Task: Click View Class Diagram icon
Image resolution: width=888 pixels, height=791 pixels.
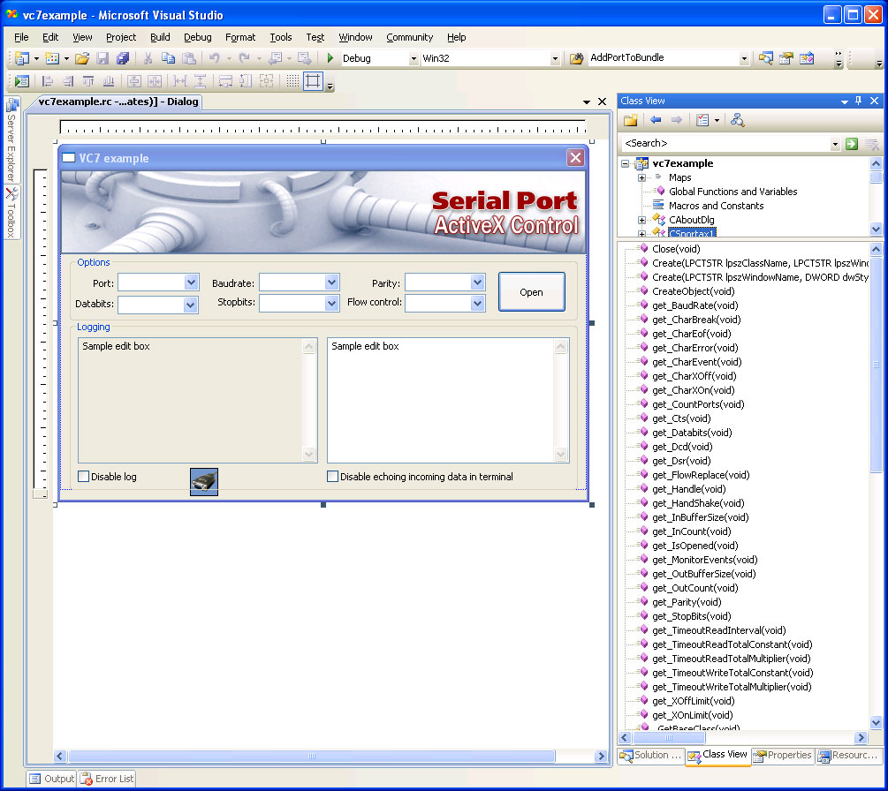Action: tap(737, 120)
